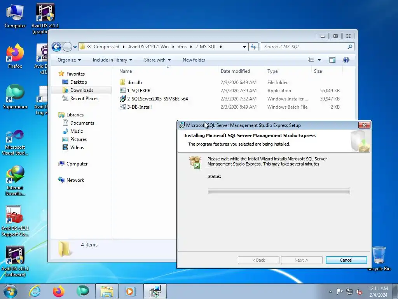
Task: Click the Avid DS v11.1.1 Win breadcrumb
Action: [148, 47]
